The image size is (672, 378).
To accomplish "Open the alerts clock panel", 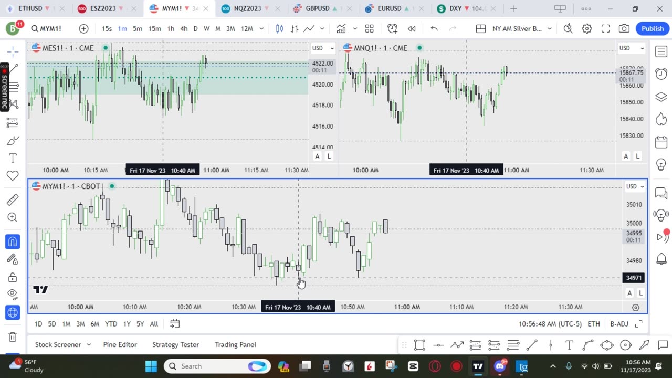I will coord(661,74).
